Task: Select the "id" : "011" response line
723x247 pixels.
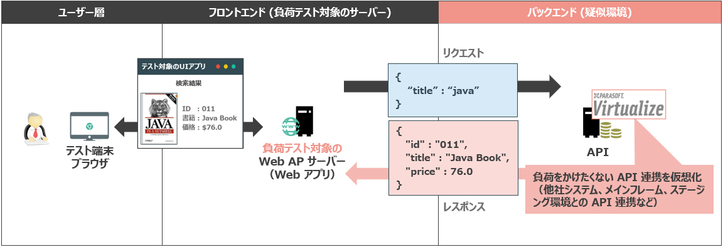Action: [x=436, y=145]
